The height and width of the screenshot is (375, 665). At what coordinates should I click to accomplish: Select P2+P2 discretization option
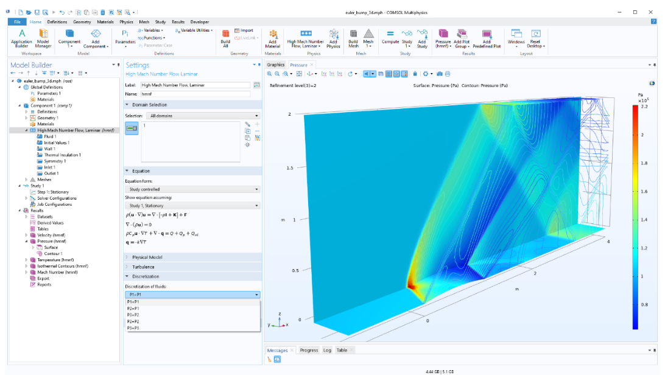pyautogui.click(x=193, y=321)
